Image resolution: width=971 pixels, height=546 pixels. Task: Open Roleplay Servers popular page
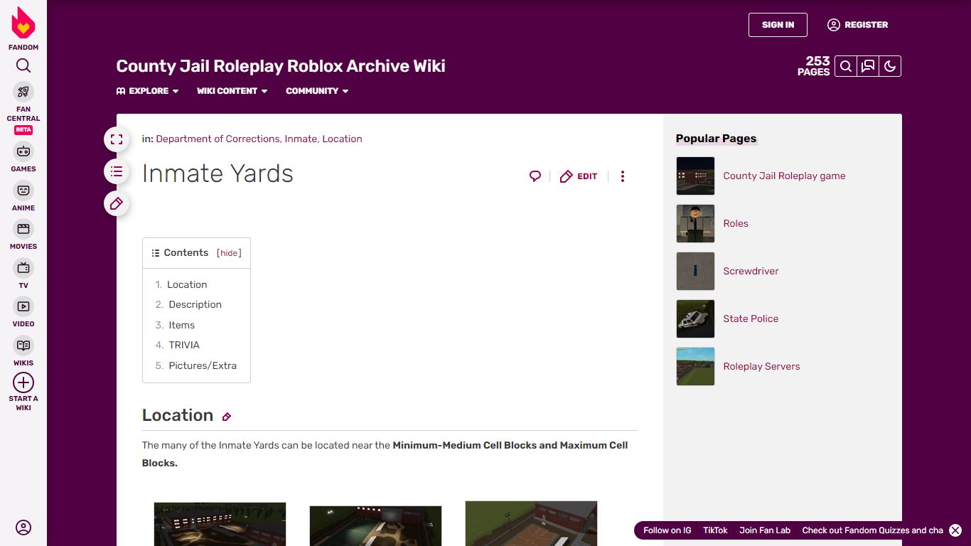coord(761,366)
